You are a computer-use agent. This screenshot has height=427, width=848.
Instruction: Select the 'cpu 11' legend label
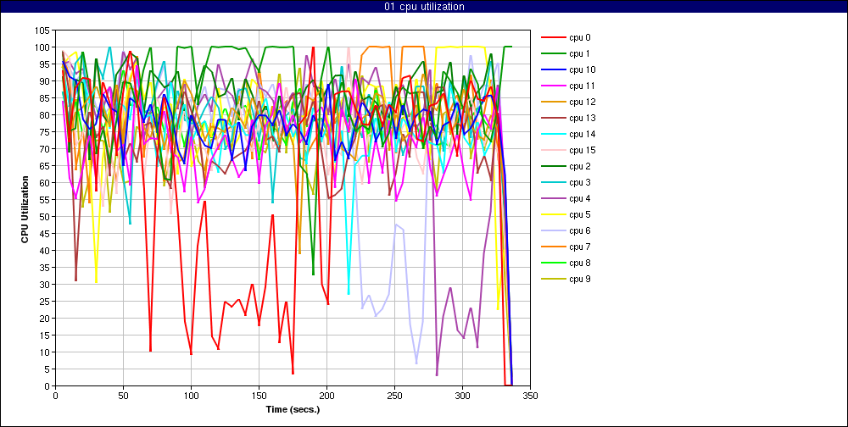pos(582,86)
